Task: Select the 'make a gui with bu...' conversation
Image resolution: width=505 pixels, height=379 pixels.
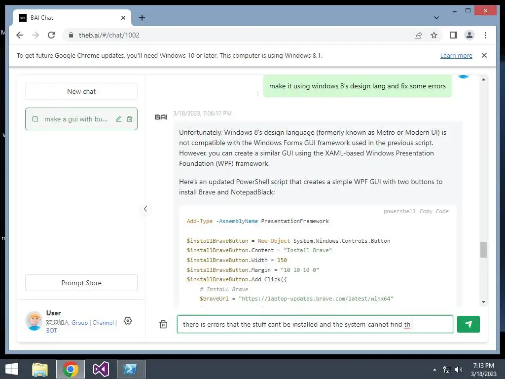Action: (x=76, y=119)
